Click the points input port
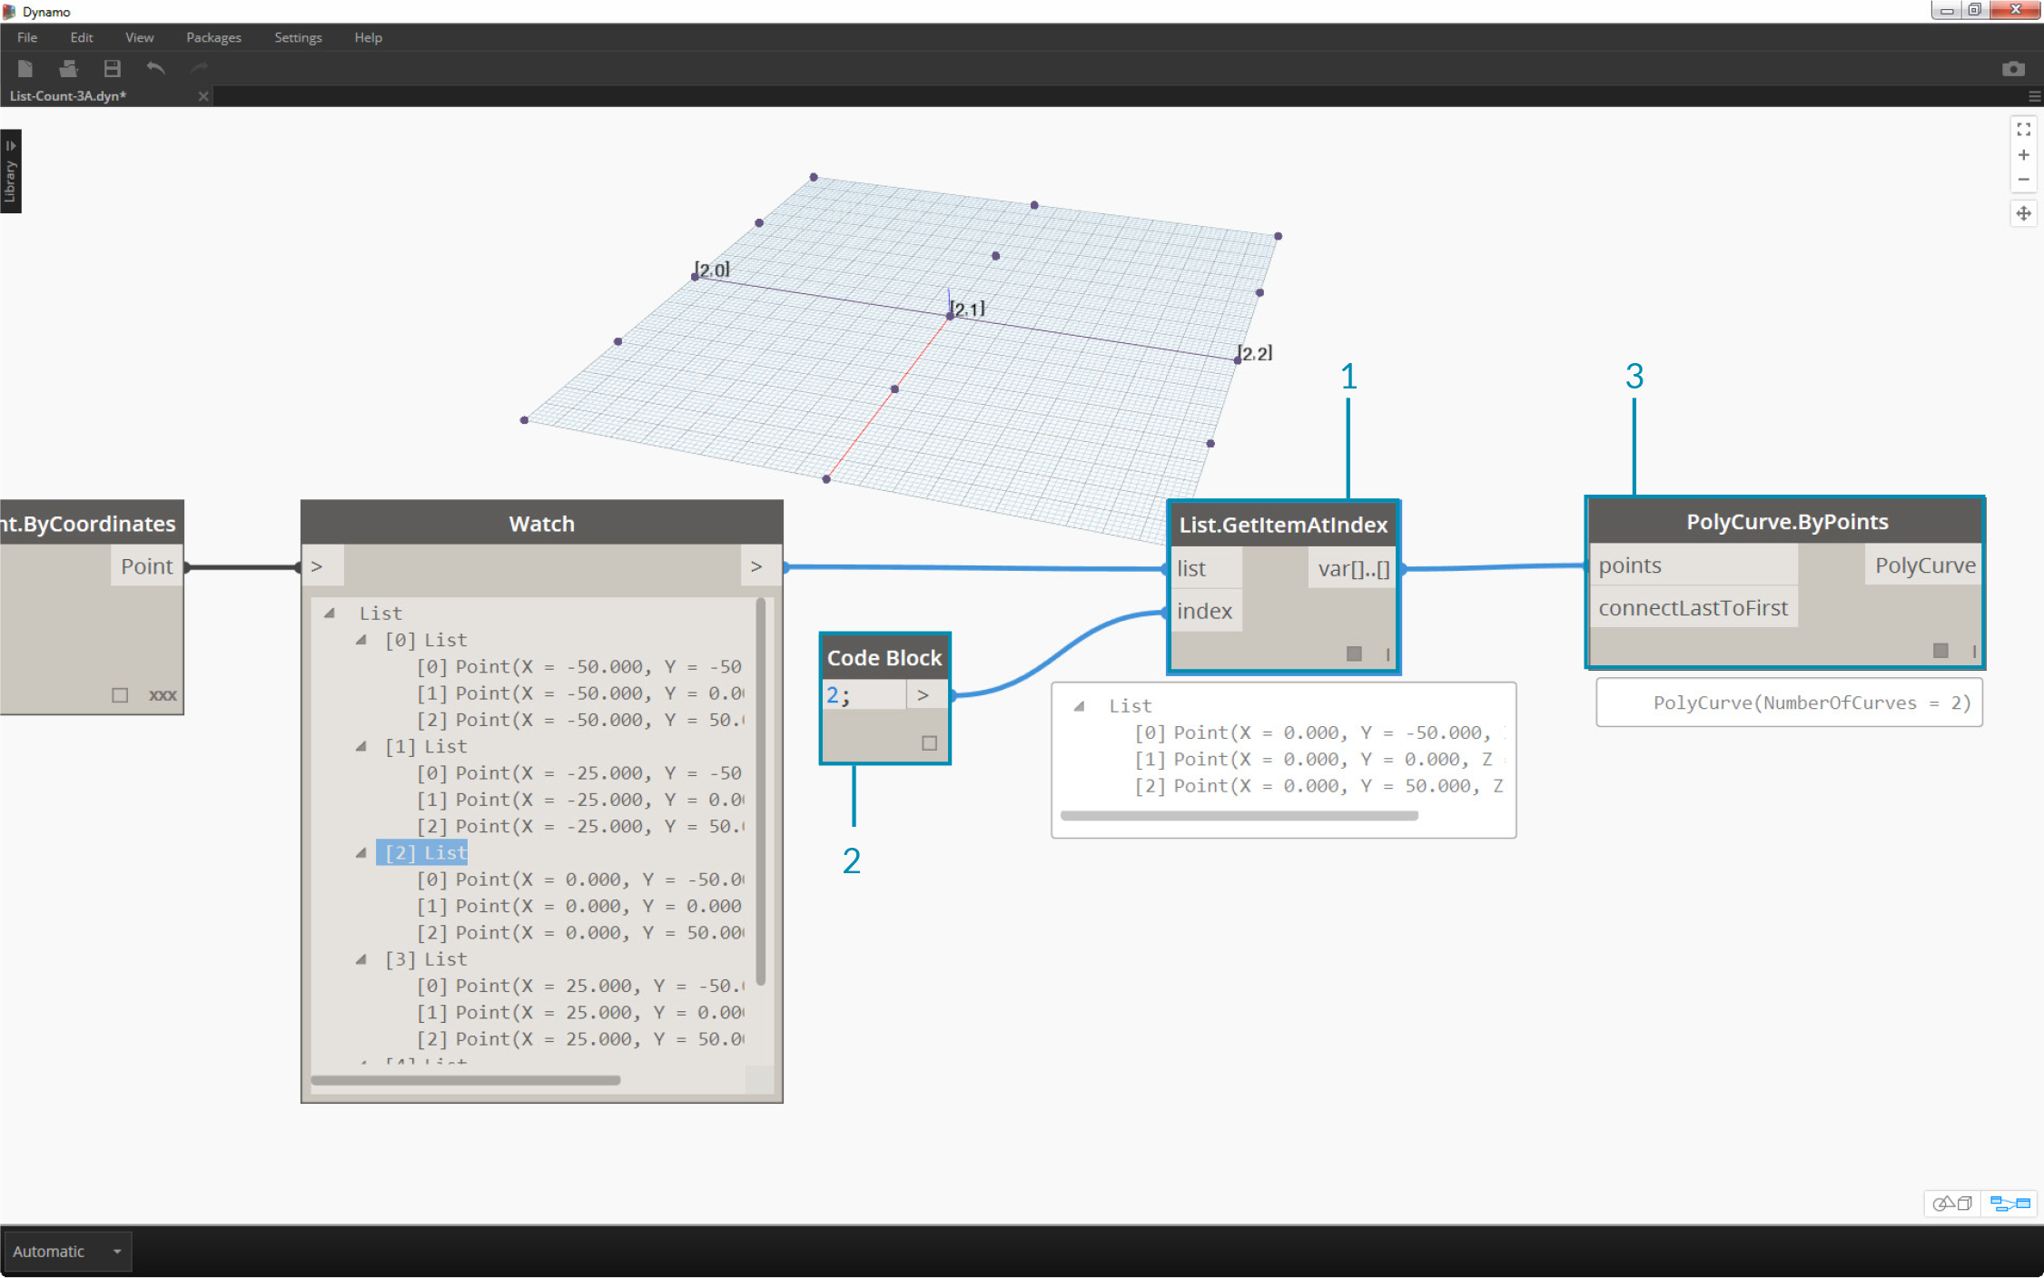This screenshot has height=1278, width=2044. [1693, 565]
